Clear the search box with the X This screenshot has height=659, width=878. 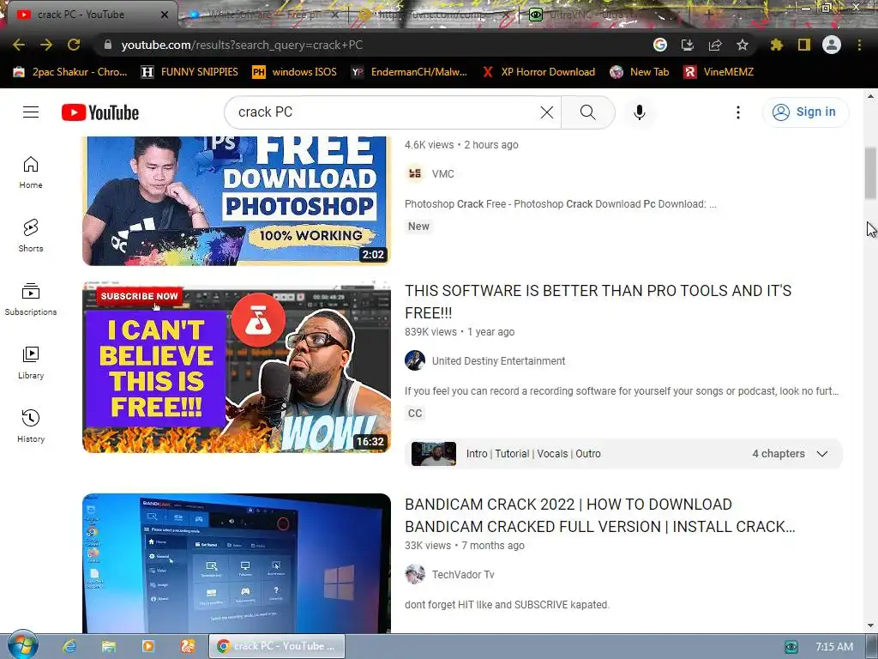click(x=547, y=112)
